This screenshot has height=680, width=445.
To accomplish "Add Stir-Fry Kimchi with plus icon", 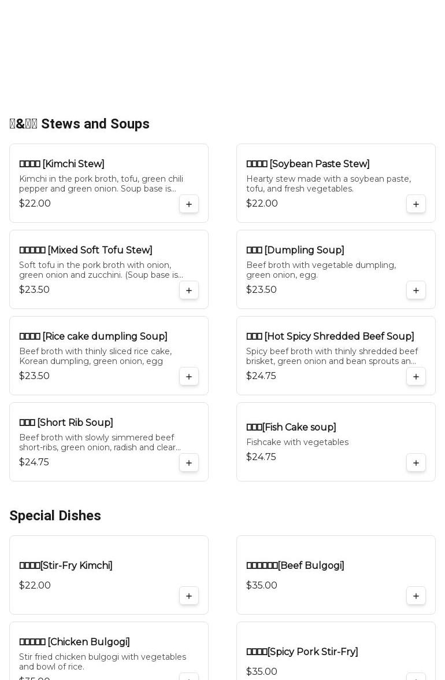I will tap(189, 596).
